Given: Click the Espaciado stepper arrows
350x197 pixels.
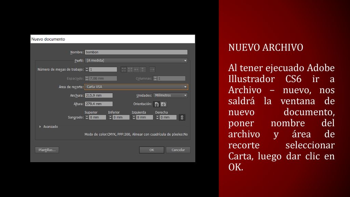Looking at the screenshot, I should [x=87, y=78].
